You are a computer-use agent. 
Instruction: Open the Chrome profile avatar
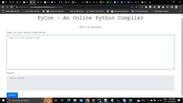click(x=176, y=7)
